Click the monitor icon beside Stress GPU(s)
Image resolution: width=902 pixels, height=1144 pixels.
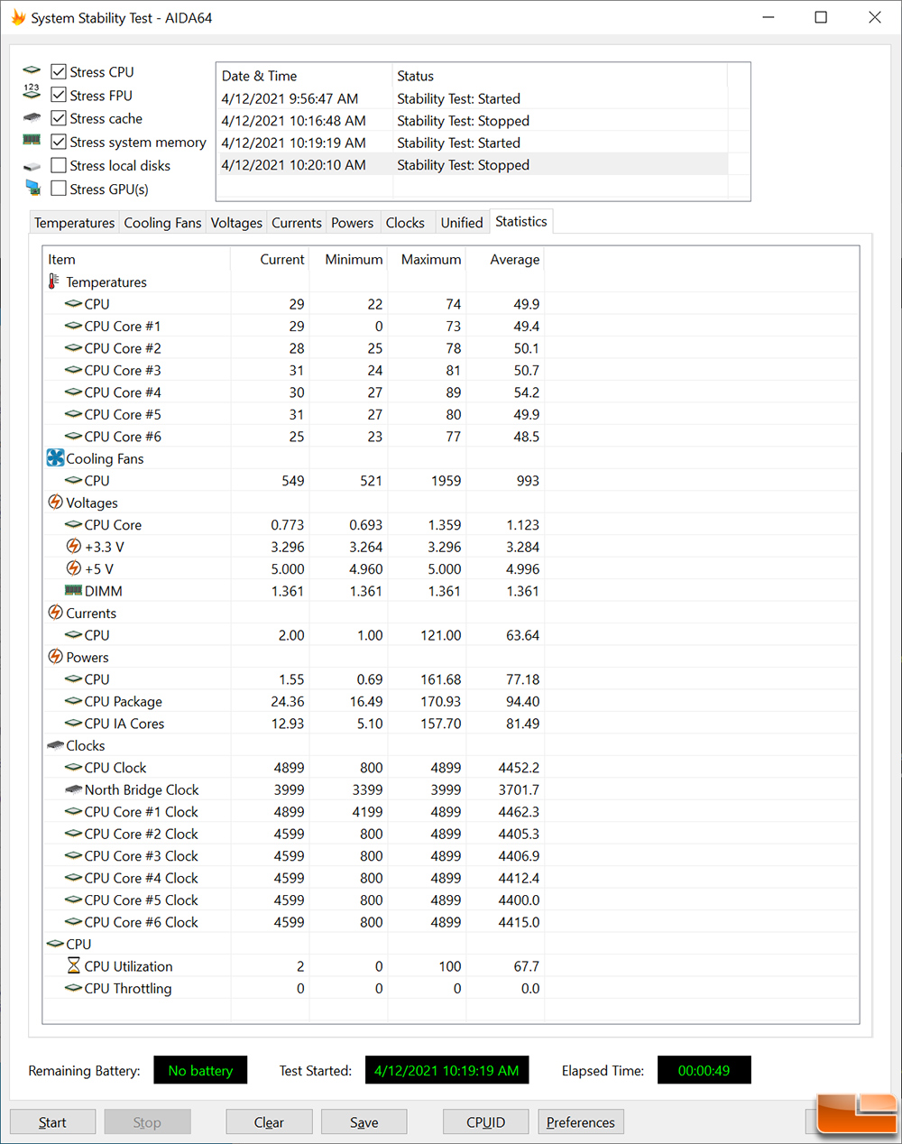33,188
